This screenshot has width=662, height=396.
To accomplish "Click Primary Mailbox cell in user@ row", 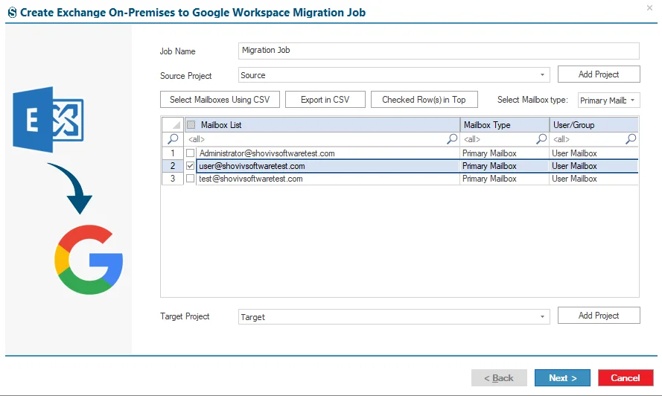I will (504, 166).
